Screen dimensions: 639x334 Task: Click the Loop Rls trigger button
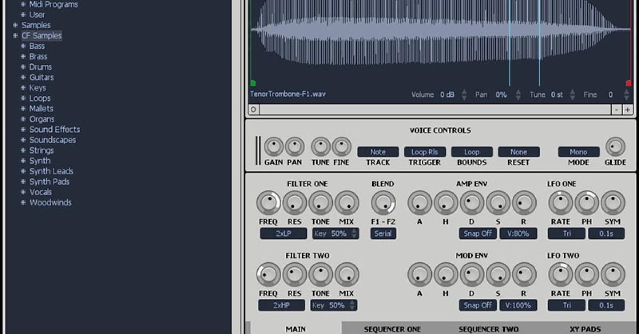click(424, 152)
